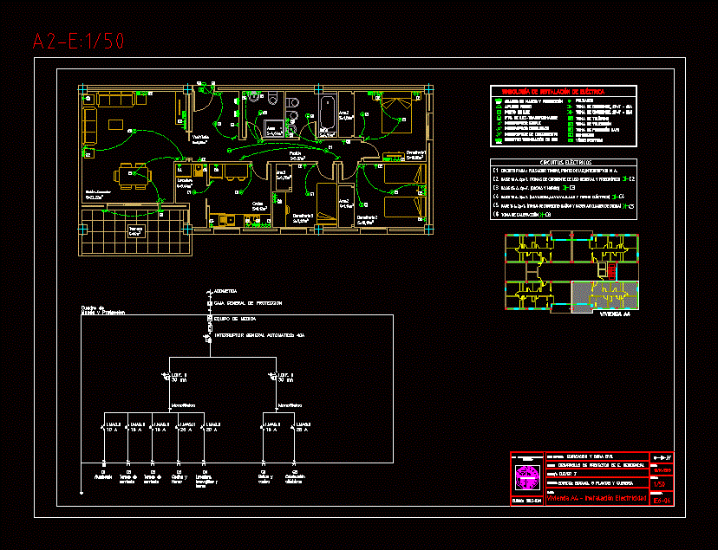Select the red electrical symbology legend heading
Viewport: 718px width, 550px height.
(x=553, y=92)
